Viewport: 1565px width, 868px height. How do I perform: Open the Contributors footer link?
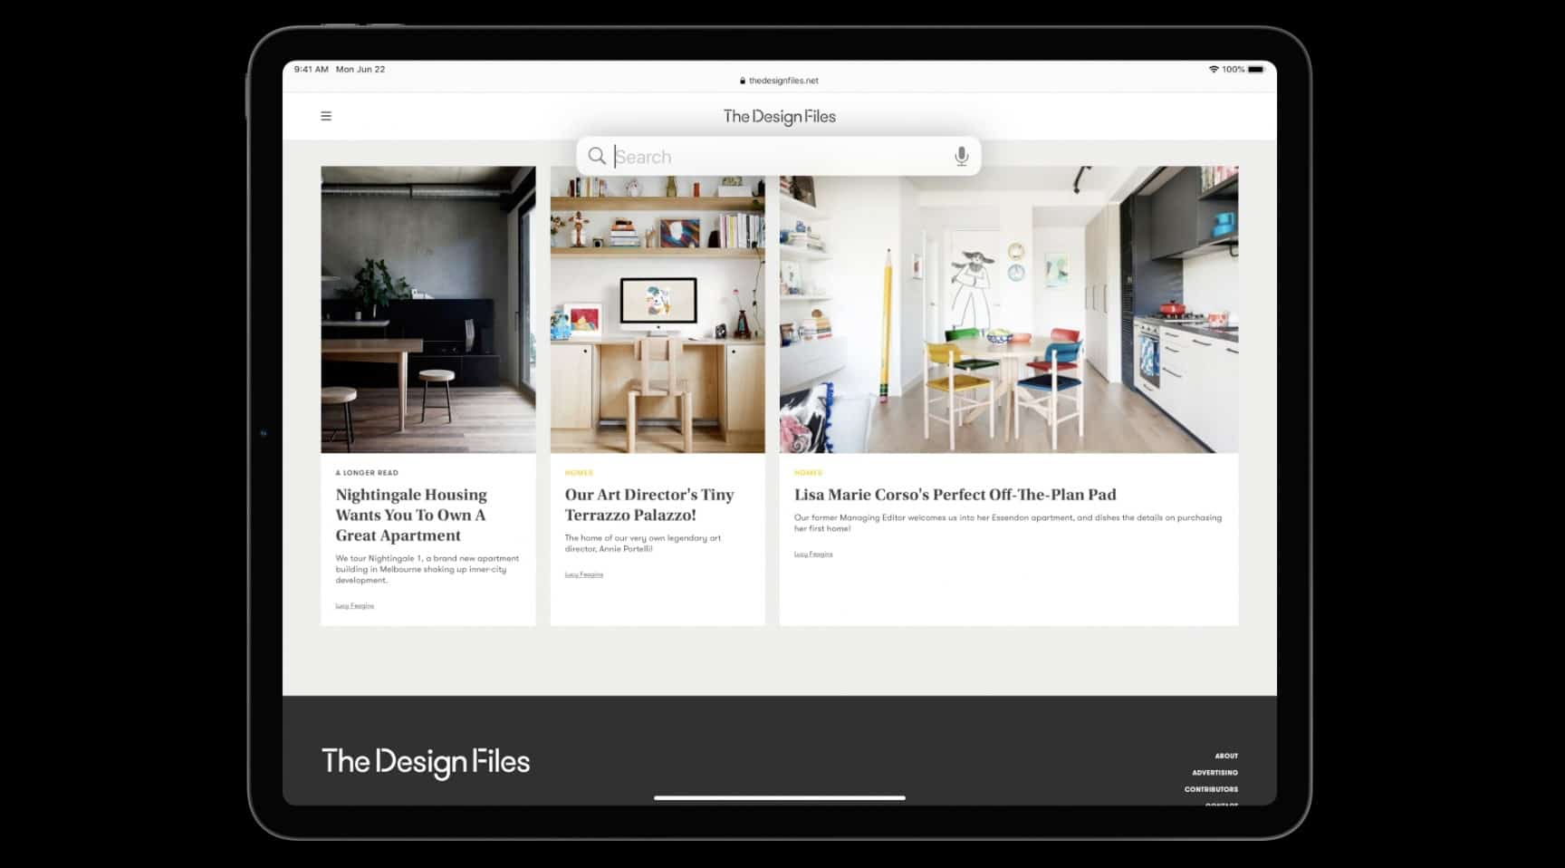(x=1211, y=789)
